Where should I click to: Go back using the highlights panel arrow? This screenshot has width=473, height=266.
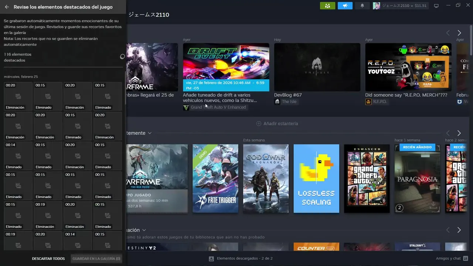7,7
